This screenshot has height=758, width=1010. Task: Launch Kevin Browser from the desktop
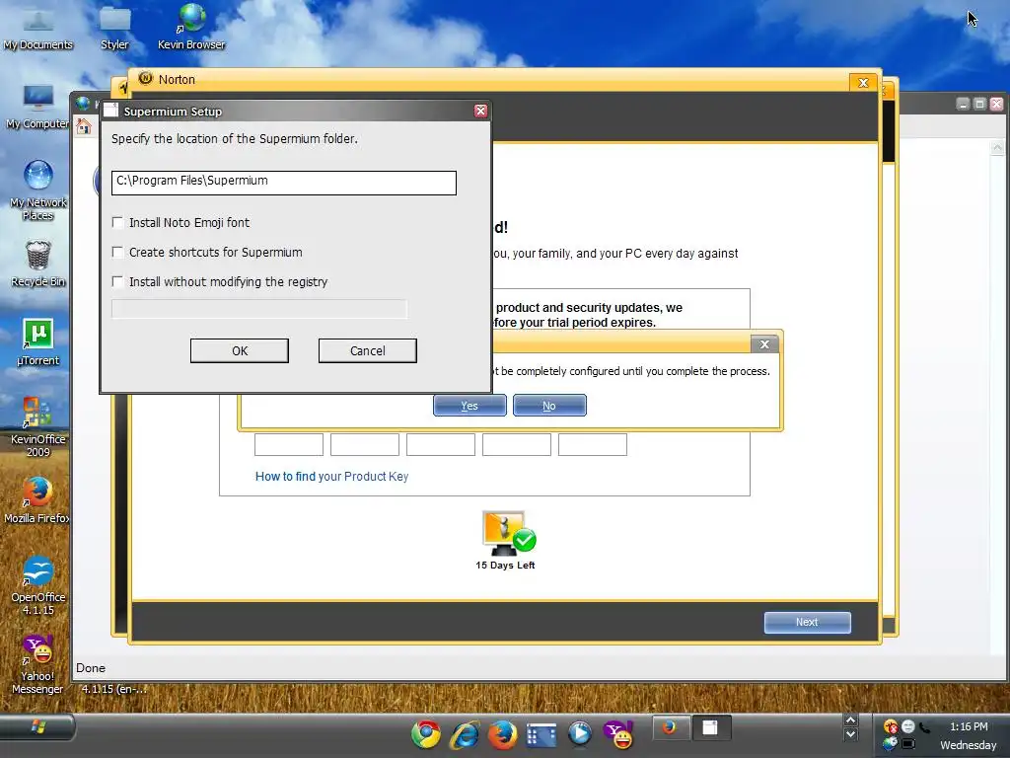pyautogui.click(x=191, y=27)
